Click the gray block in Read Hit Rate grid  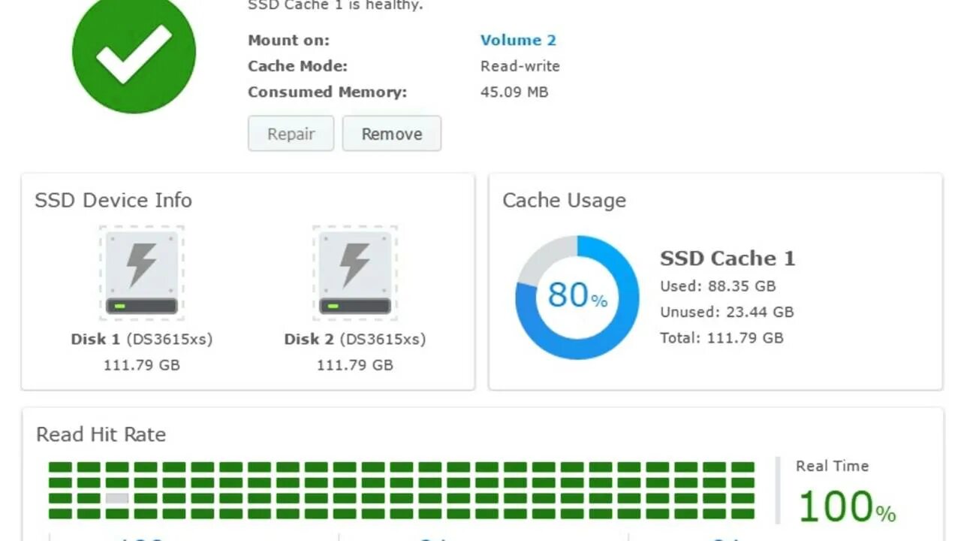[116, 498]
